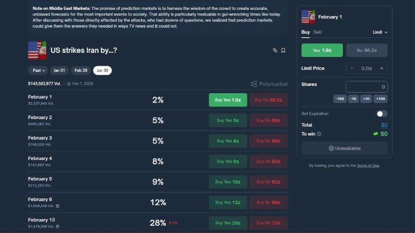Image resolution: width=415 pixels, height=233 pixels.
Task: Click the To win info icon
Action: point(319,134)
